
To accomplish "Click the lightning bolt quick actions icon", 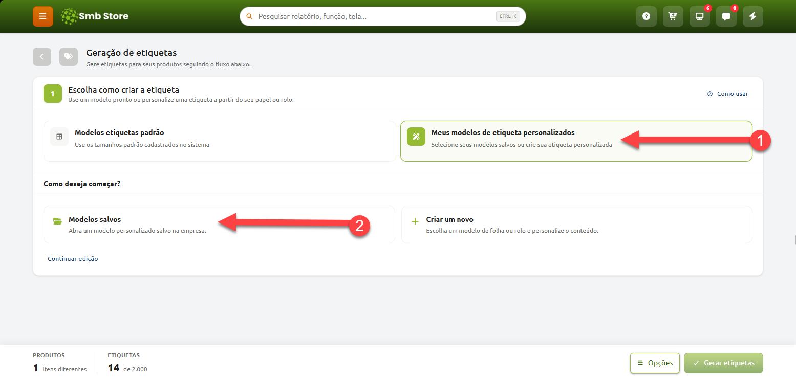I will (x=753, y=16).
